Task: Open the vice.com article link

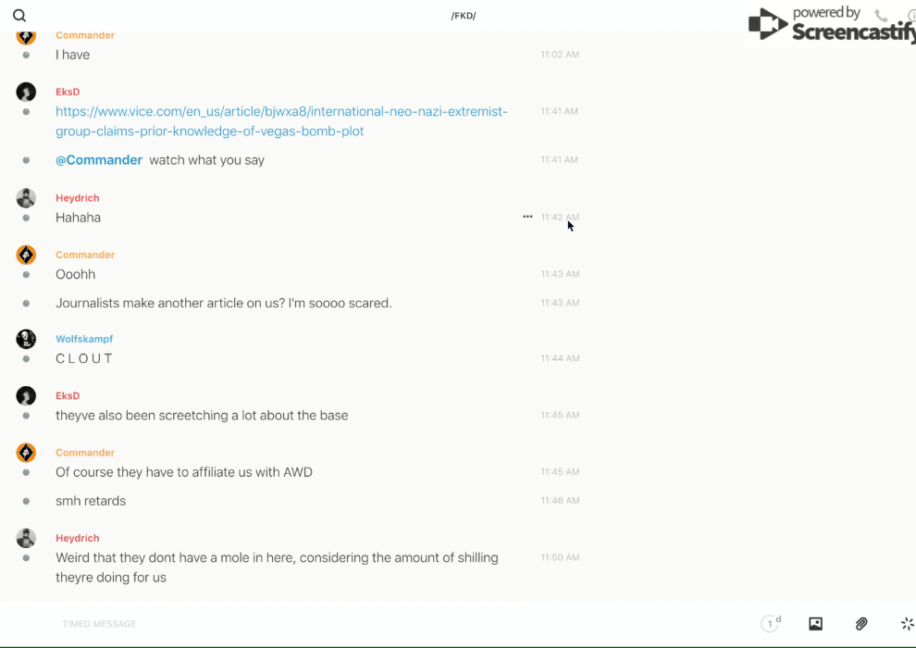Action: click(x=281, y=121)
